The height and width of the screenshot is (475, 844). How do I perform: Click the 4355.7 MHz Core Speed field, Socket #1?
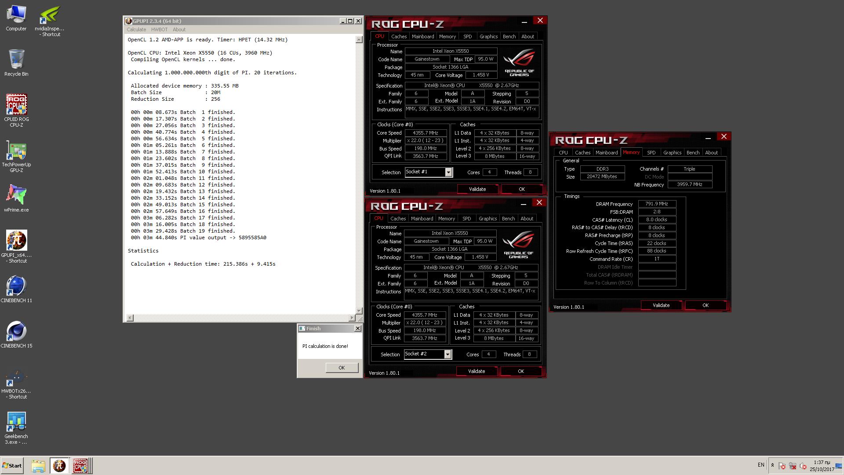click(x=425, y=133)
